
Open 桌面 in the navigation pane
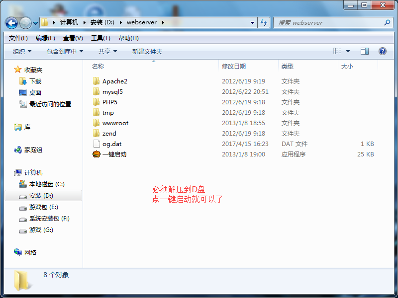(35, 92)
